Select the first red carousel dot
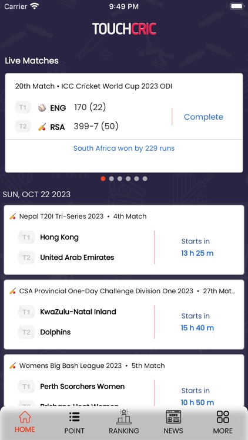Image resolution: width=248 pixels, height=440 pixels. [x=103, y=178]
